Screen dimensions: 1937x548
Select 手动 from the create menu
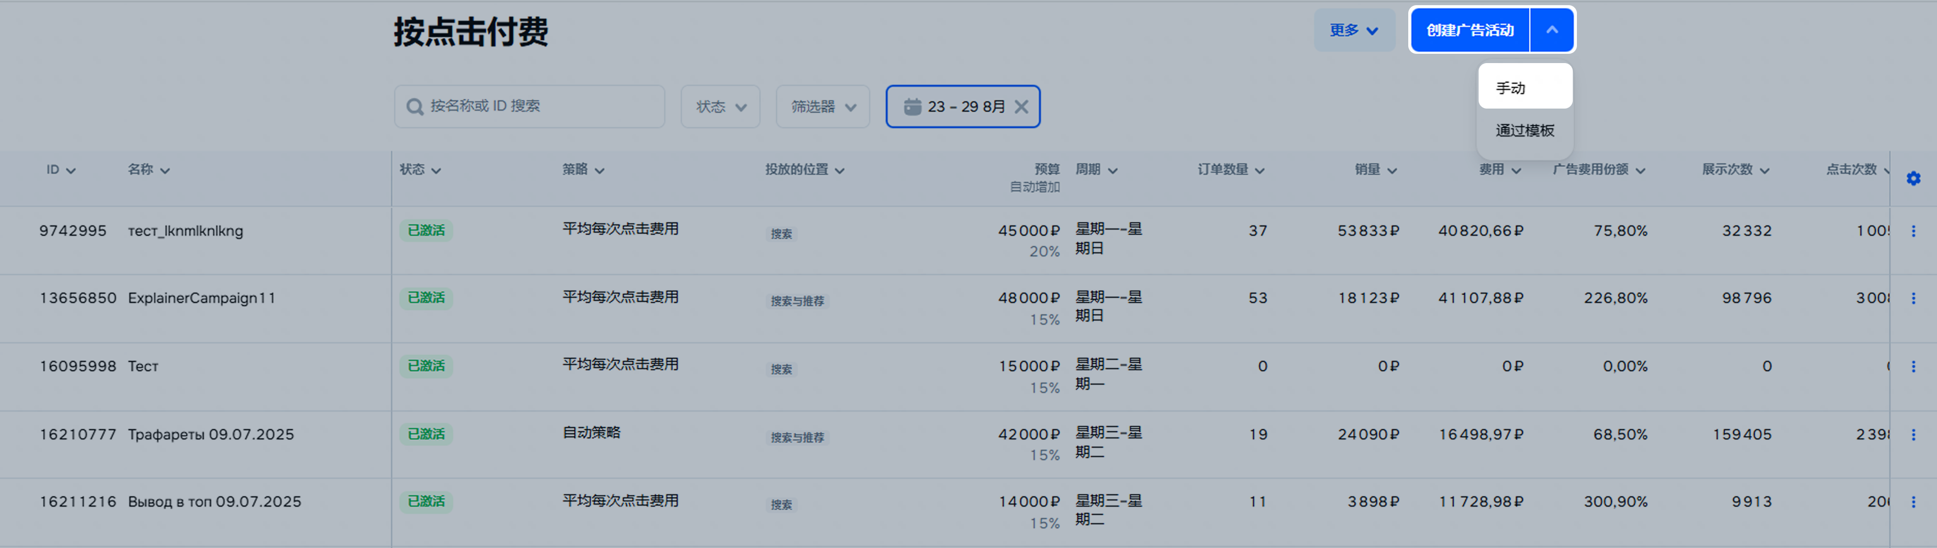coord(1524,88)
